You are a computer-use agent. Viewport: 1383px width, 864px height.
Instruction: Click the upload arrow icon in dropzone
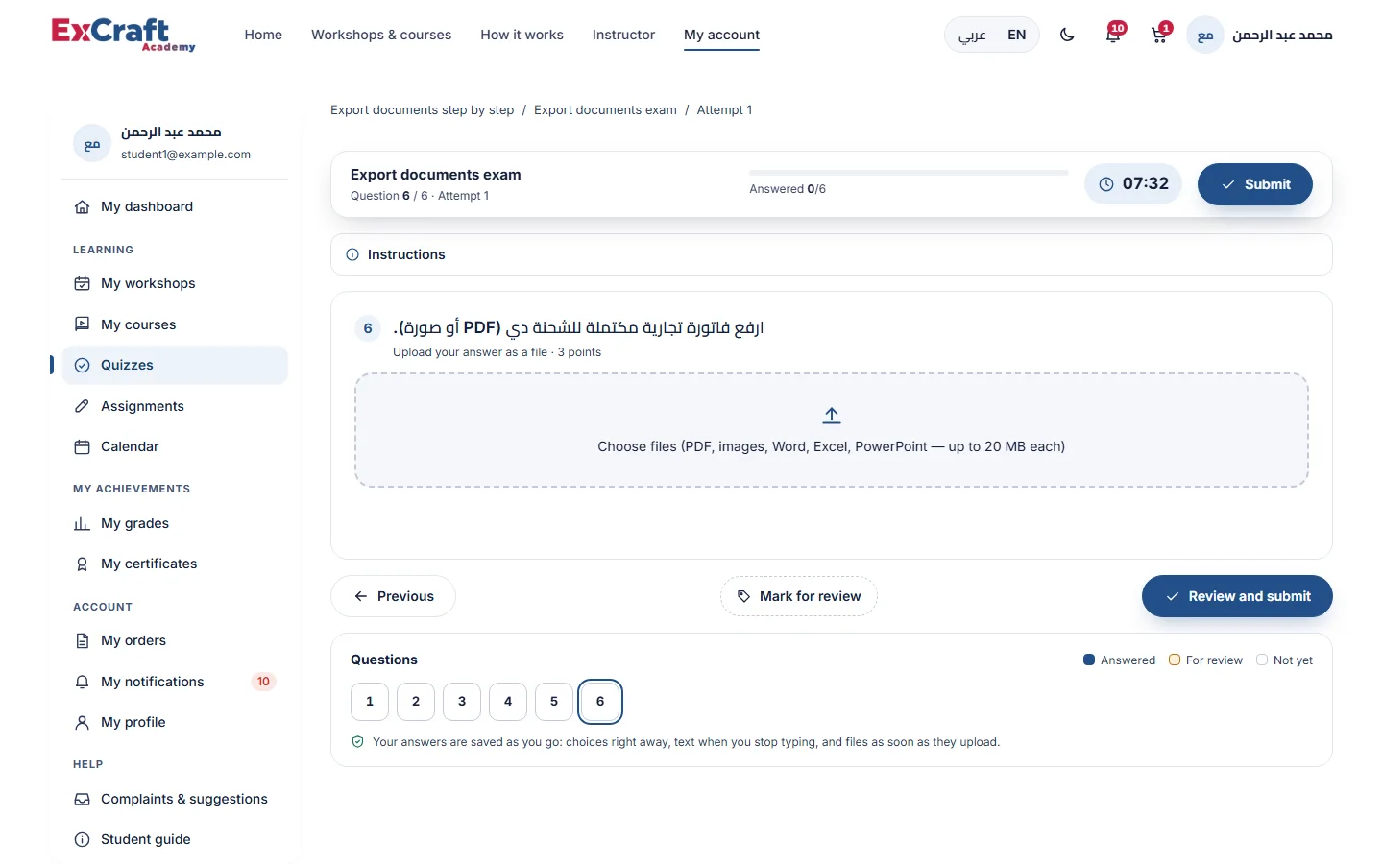pyautogui.click(x=832, y=416)
